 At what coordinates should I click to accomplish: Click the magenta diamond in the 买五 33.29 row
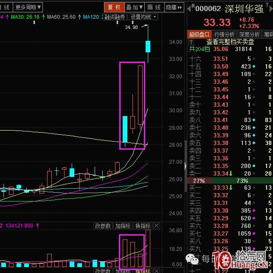254,218
